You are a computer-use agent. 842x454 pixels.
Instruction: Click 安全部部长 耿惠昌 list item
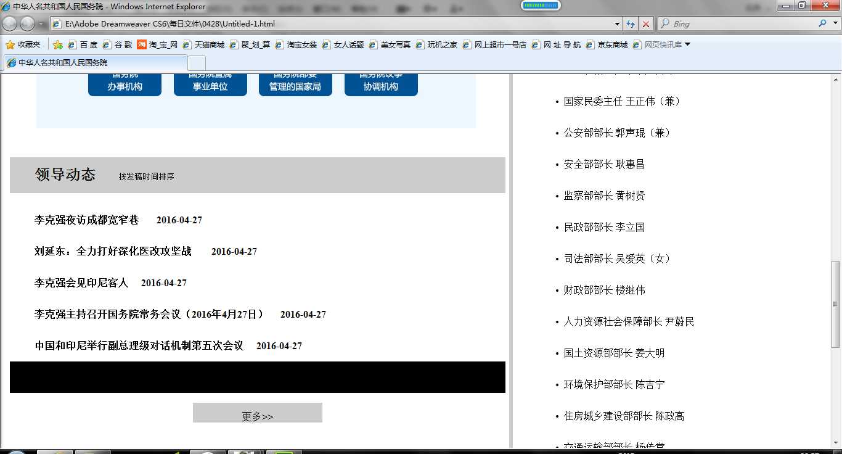coord(604,164)
